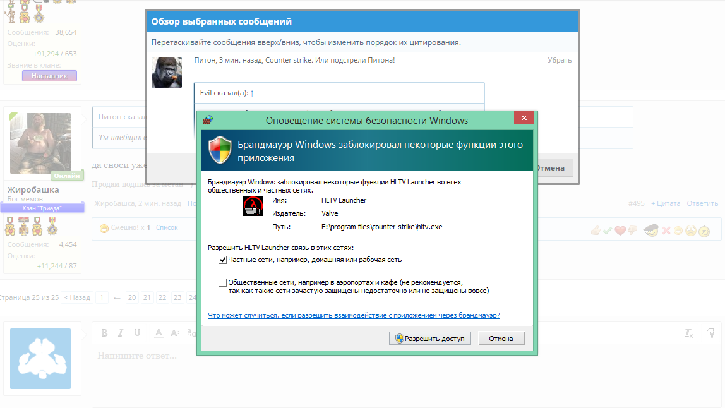725x408 pixels.
Task: Click Отмена in the quote overview dialog
Action: 553,168
